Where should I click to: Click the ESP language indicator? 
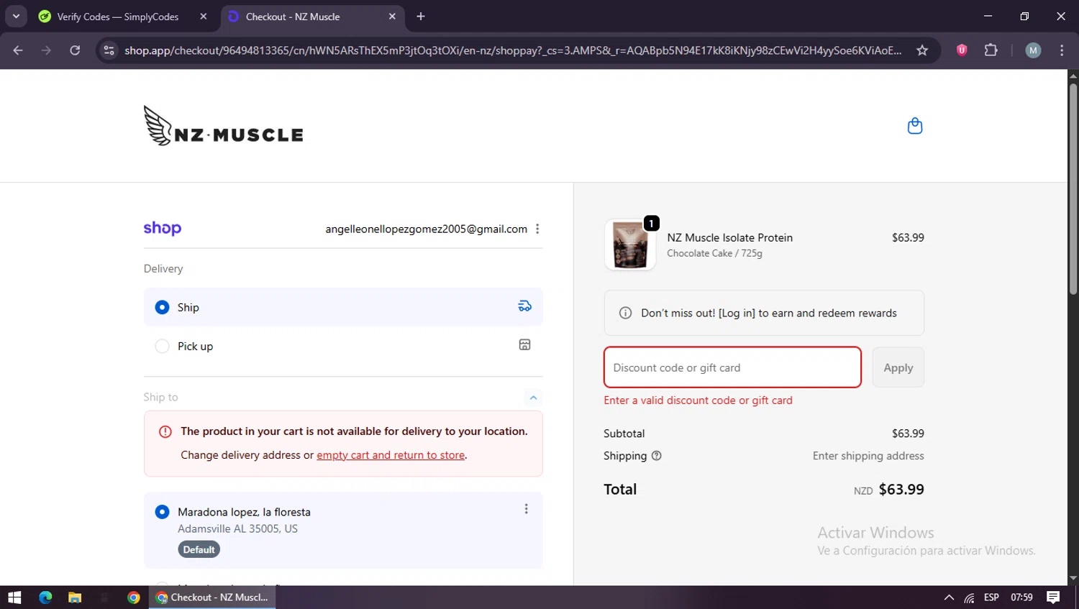click(x=991, y=597)
